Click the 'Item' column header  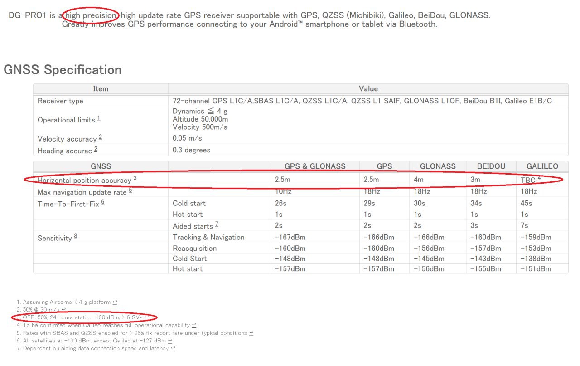click(101, 89)
